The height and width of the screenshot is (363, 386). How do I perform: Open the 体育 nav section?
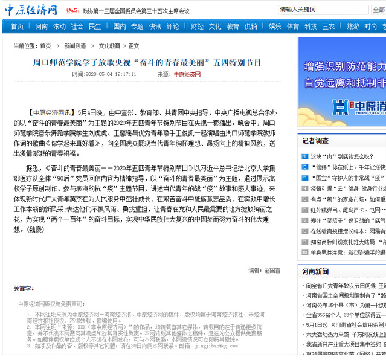tap(293, 27)
